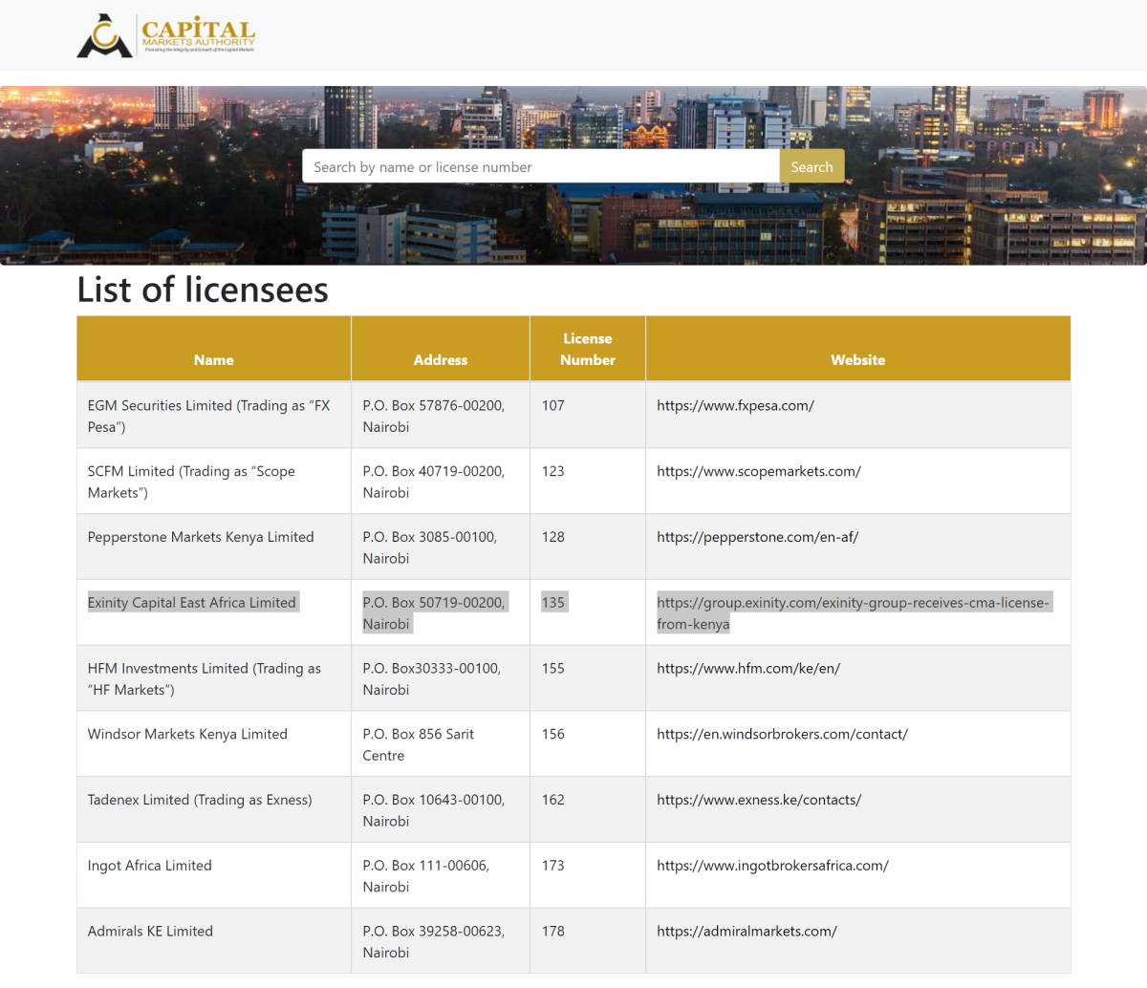Visit the Admiral Markets website link
Screen dimensions: 1147x988
(746, 931)
